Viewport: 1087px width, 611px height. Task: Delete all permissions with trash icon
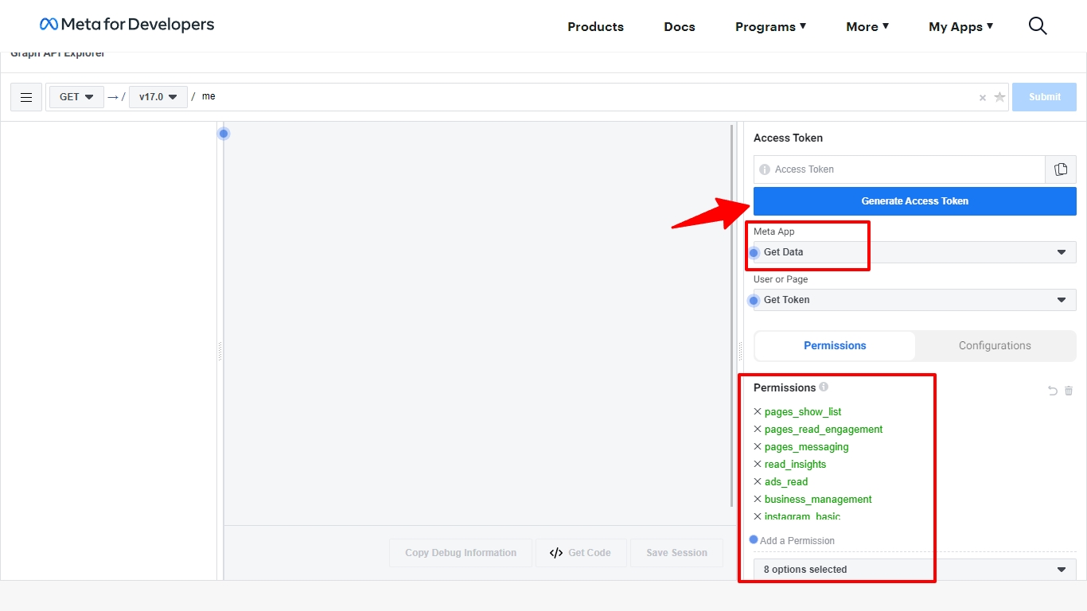click(x=1069, y=391)
